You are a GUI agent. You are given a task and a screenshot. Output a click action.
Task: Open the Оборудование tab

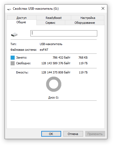click(85, 23)
